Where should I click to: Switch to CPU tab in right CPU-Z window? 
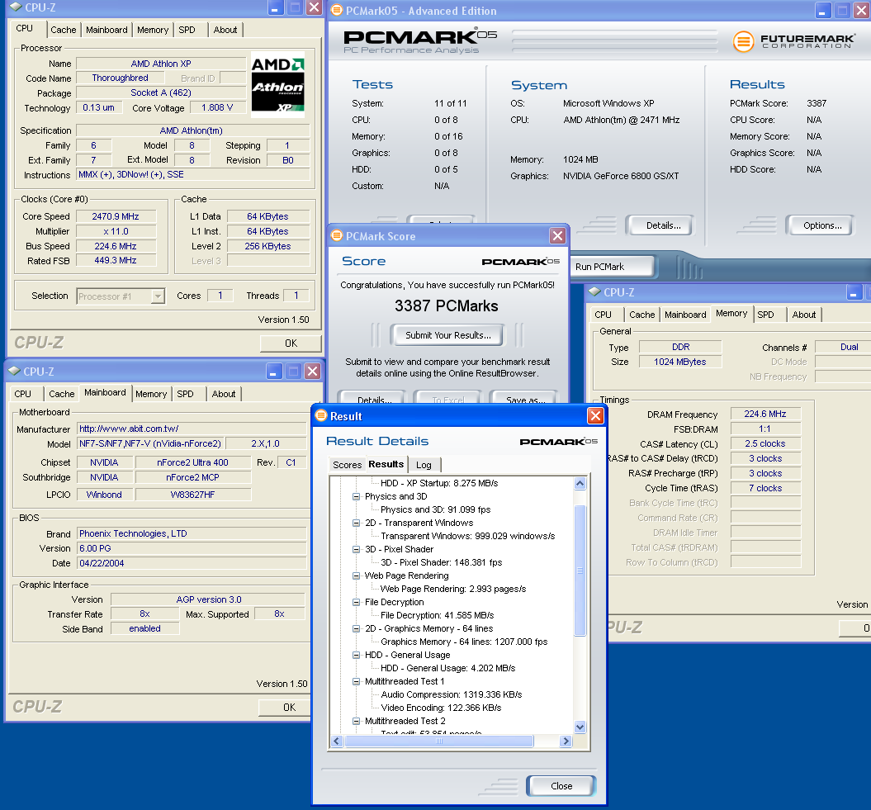(x=604, y=315)
